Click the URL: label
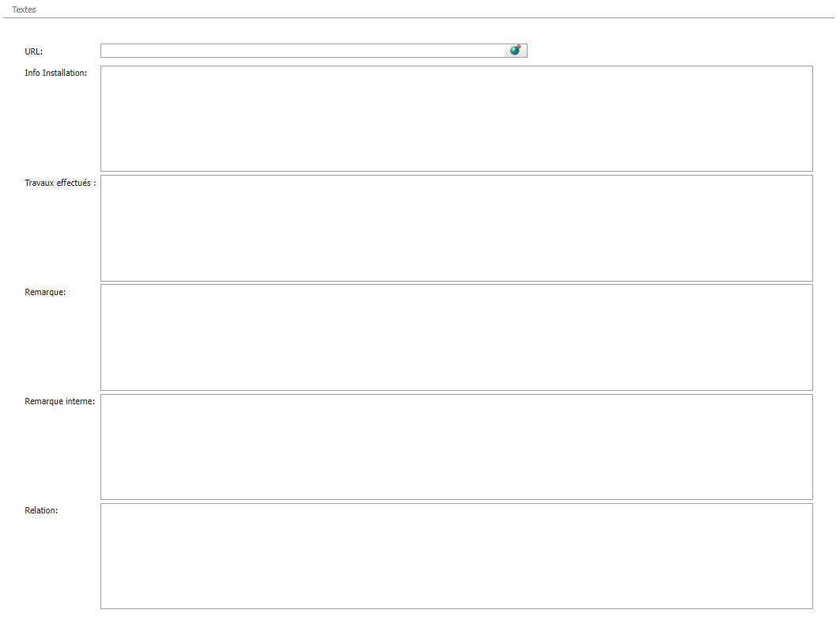840x625 pixels. click(34, 51)
